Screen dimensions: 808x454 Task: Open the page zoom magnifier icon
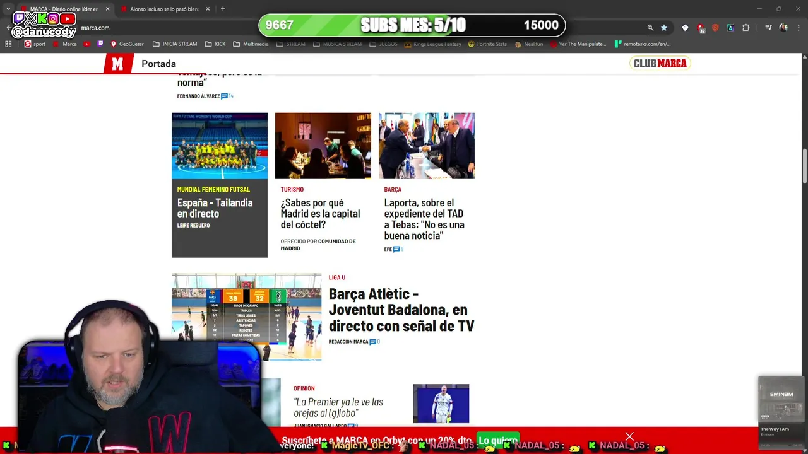coord(650,28)
